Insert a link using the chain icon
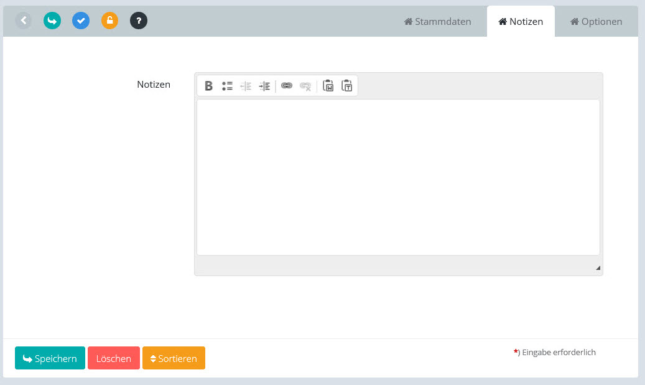Image resolution: width=645 pixels, height=385 pixels. click(x=286, y=86)
